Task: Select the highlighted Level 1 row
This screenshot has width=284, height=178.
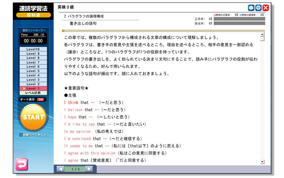Action: [x=33, y=88]
